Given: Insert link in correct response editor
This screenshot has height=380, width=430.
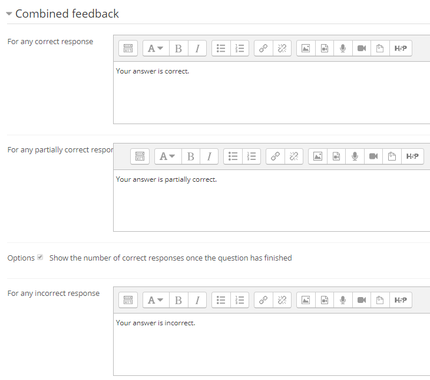Looking at the screenshot, I should (263, 48).
